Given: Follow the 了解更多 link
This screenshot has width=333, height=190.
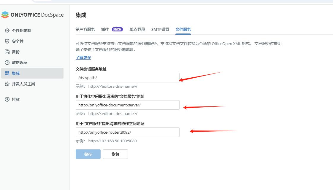Looking at the screenshot, I should (83, 58).
